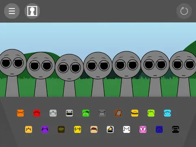This screenshot has width=196, height=147.
Task: Select the dark blue dome sound icon
Action: [x=159, y=129]
